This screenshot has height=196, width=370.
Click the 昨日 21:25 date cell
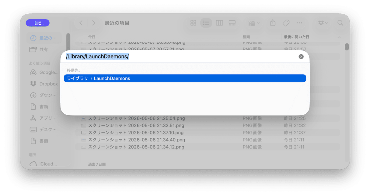[x=295, y=118]
